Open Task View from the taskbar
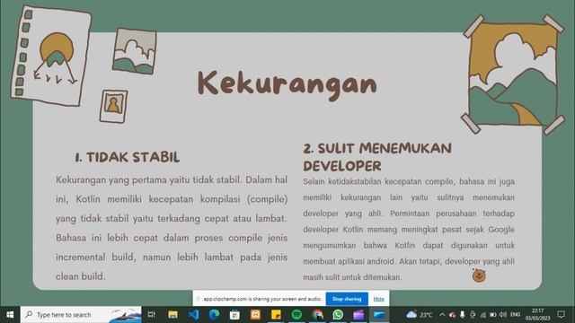 pyautogui.click(x=152, y=315)
